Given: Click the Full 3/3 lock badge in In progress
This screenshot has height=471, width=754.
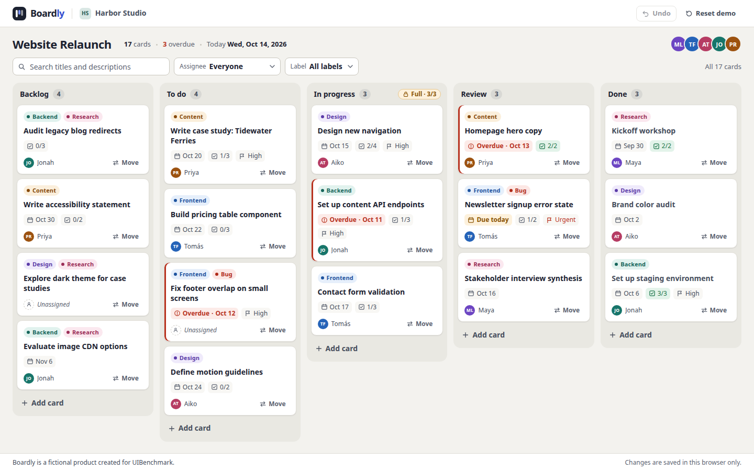Looking at the screenshot, I should coord(419,94).
